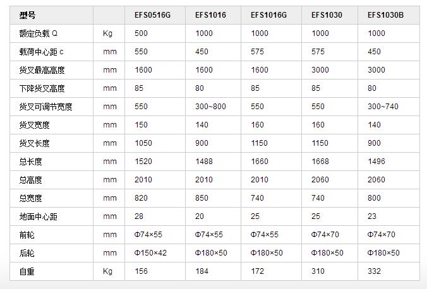Click the 下降货叉高度 row label
Screen dimensions: 427x289
42,88
